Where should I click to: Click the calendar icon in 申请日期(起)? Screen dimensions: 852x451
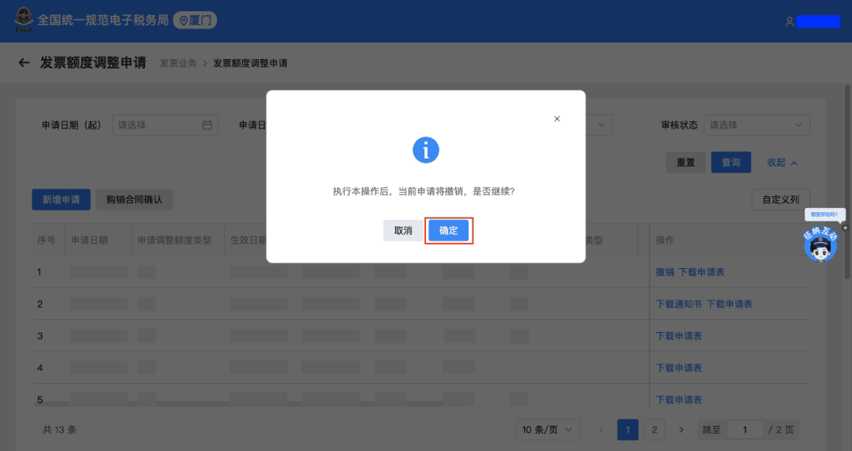coord(207,125)
